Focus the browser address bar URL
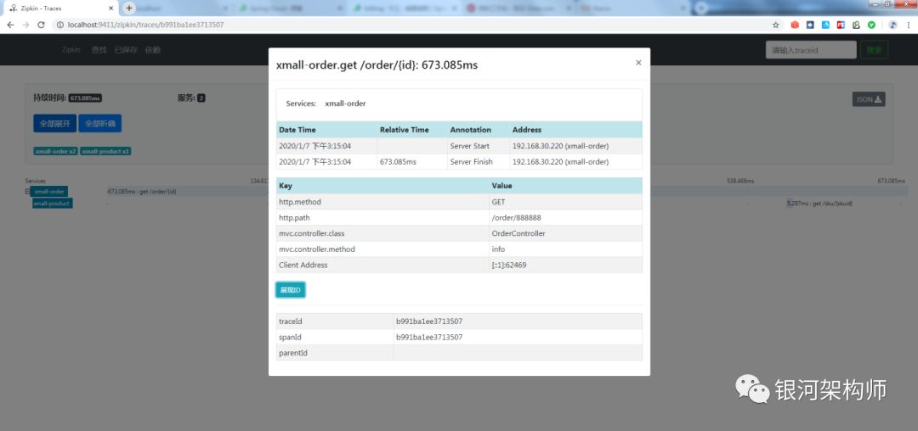Screen dimensions: 918x431 [146, 25]
